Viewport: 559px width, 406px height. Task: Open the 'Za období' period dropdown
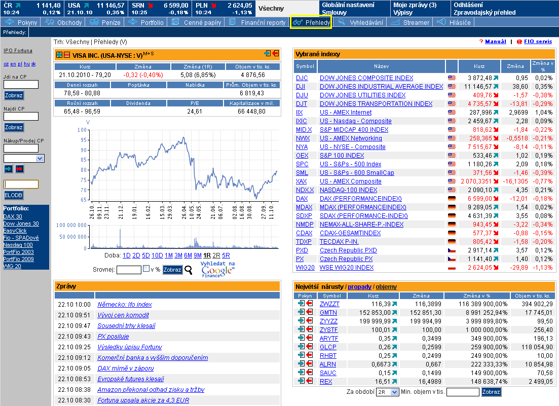click(388, 392)
